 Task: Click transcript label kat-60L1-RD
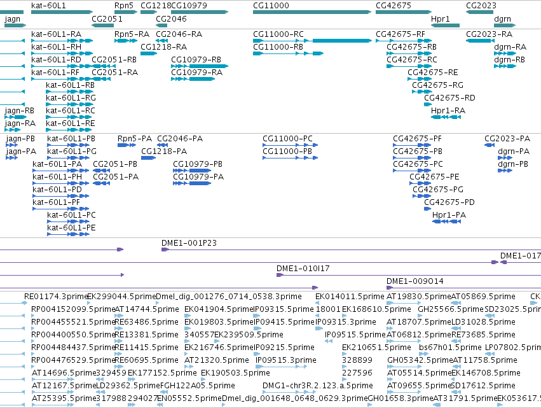pos(56,60)
